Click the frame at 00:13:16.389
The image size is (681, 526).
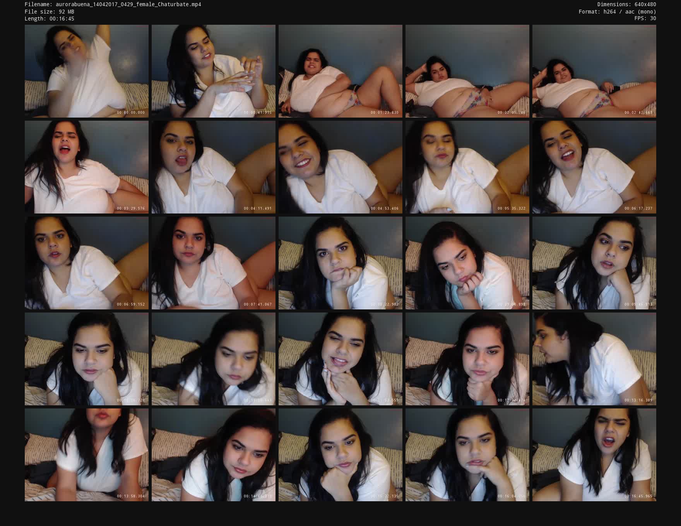(594, 359)
